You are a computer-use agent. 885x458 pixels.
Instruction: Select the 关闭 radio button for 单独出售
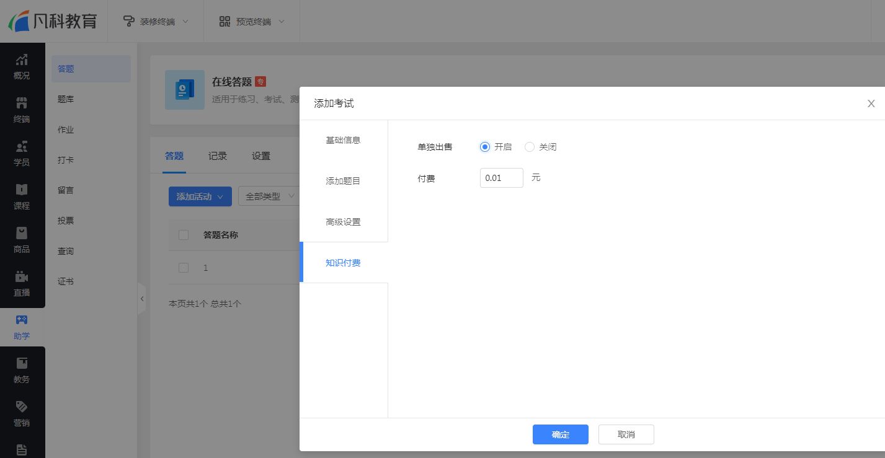point(529,147)
